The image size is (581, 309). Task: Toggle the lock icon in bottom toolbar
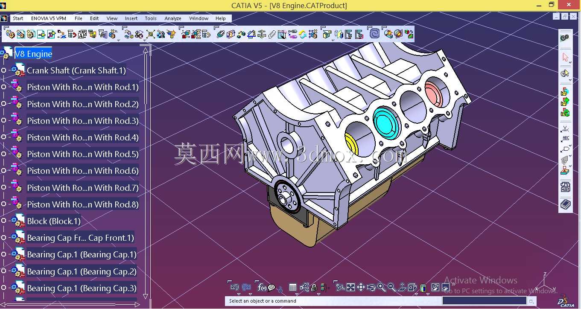click(314, 287)
